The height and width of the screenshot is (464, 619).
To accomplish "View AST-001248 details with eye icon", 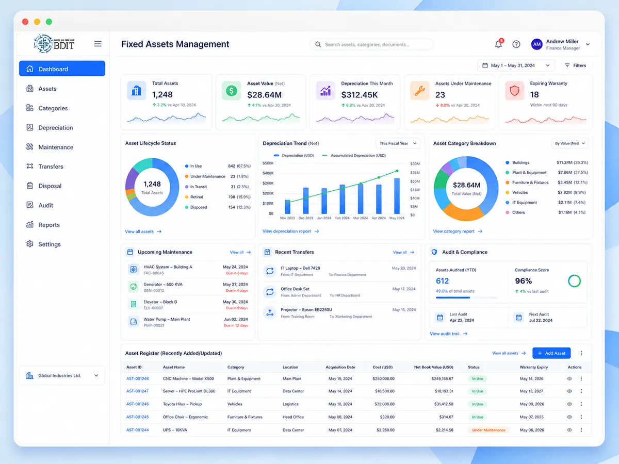I will click(569, 378).
